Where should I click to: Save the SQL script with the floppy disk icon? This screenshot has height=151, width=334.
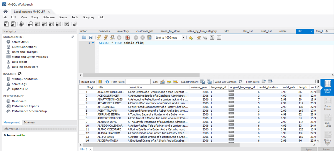click(x=91, y=38)
